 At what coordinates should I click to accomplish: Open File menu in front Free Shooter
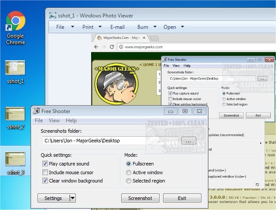click(x=39, y=120)
